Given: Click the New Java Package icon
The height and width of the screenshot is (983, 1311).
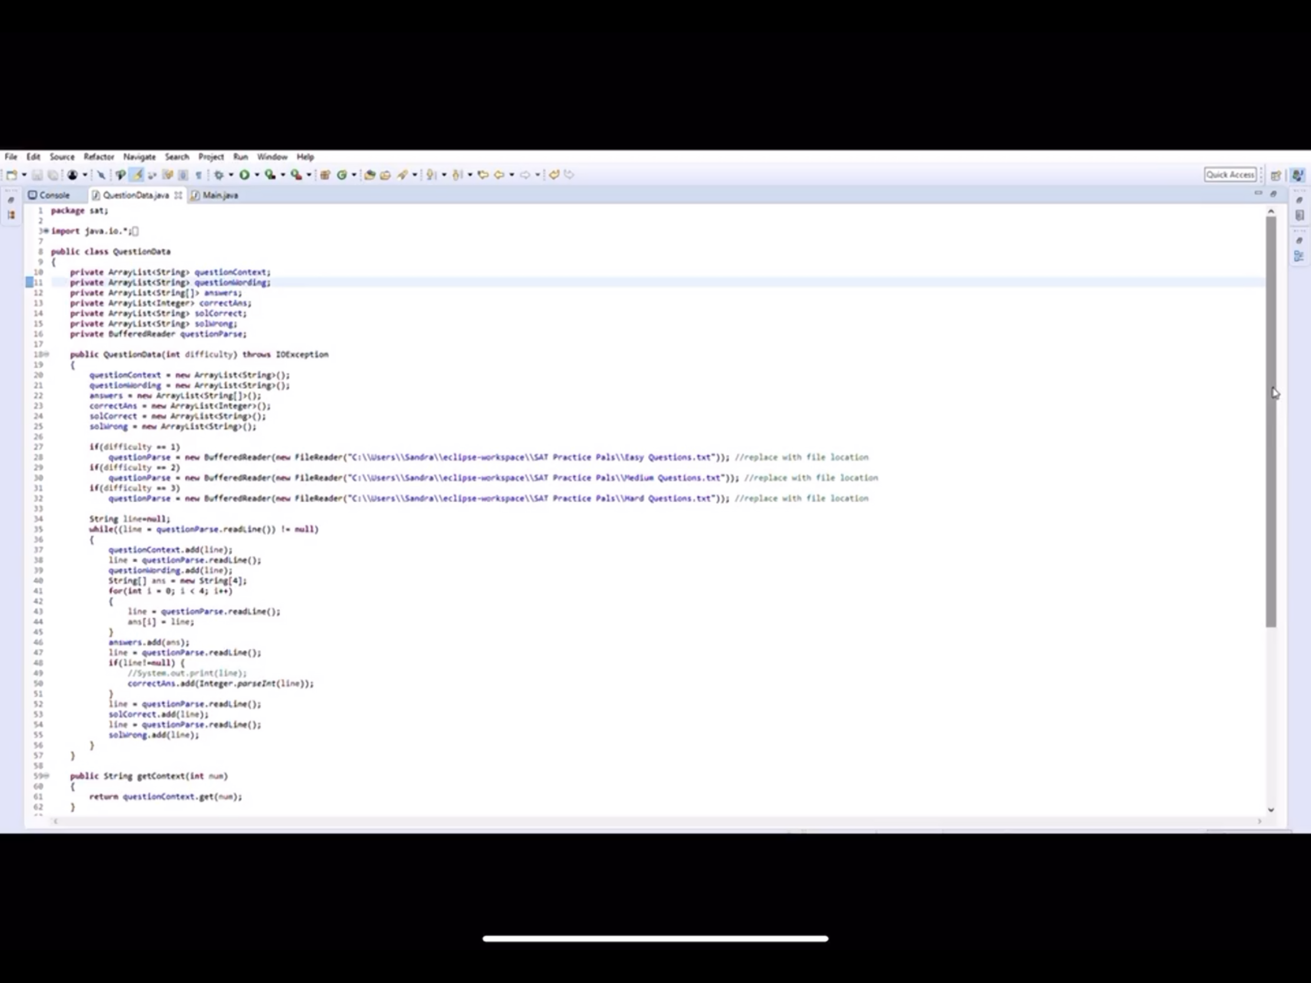Looking at the screenshot, I should tap(325, 175).
